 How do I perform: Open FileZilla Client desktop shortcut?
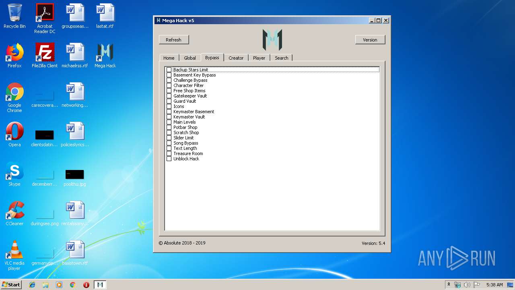click(x=45, y=56)
